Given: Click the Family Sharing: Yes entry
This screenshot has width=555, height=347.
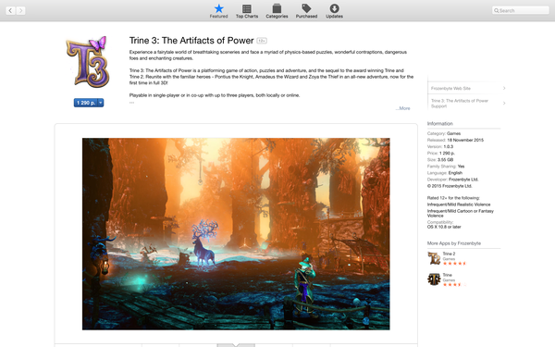Looking at the screenshot, I should coord(446,167).
